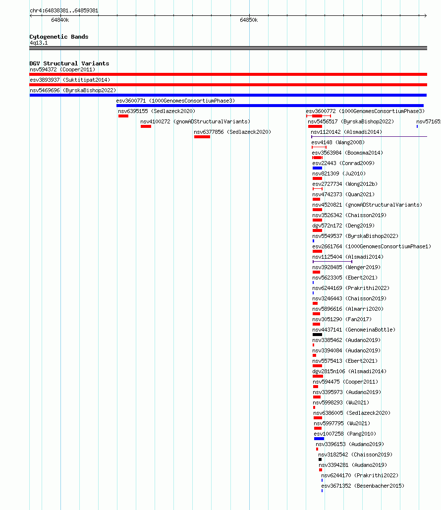Click esv4148 (Wang2008) label
The width and height of the screenshot is (441, 510).
click(338, 142)
